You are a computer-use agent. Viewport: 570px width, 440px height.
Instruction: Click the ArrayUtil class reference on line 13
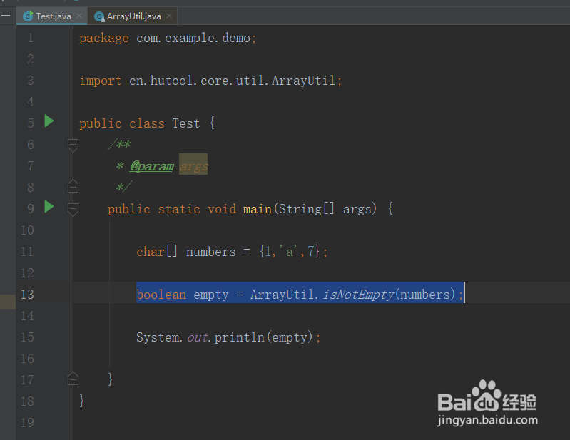point(282,295)
